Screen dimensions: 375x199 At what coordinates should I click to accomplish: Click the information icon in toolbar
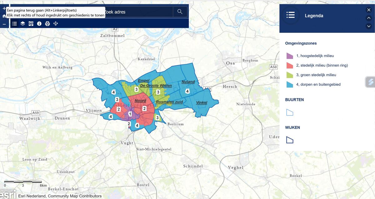pos(39,23)
